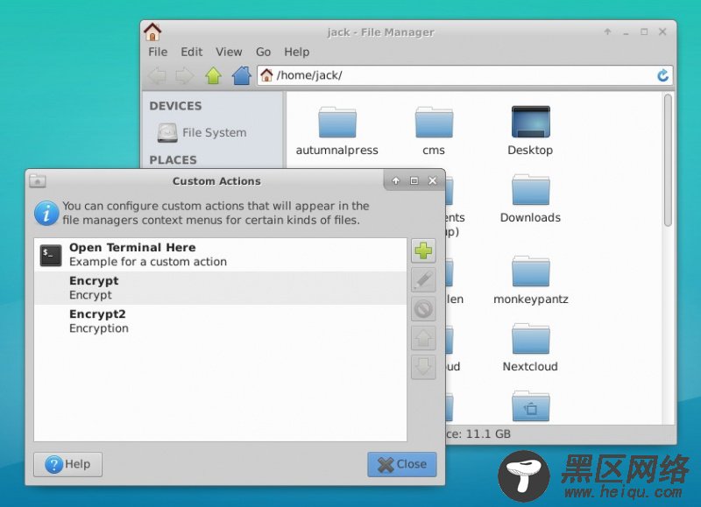Click File Manager title bar home icon
The width and height of the screenshot is (701, 507).
(152, 32)
